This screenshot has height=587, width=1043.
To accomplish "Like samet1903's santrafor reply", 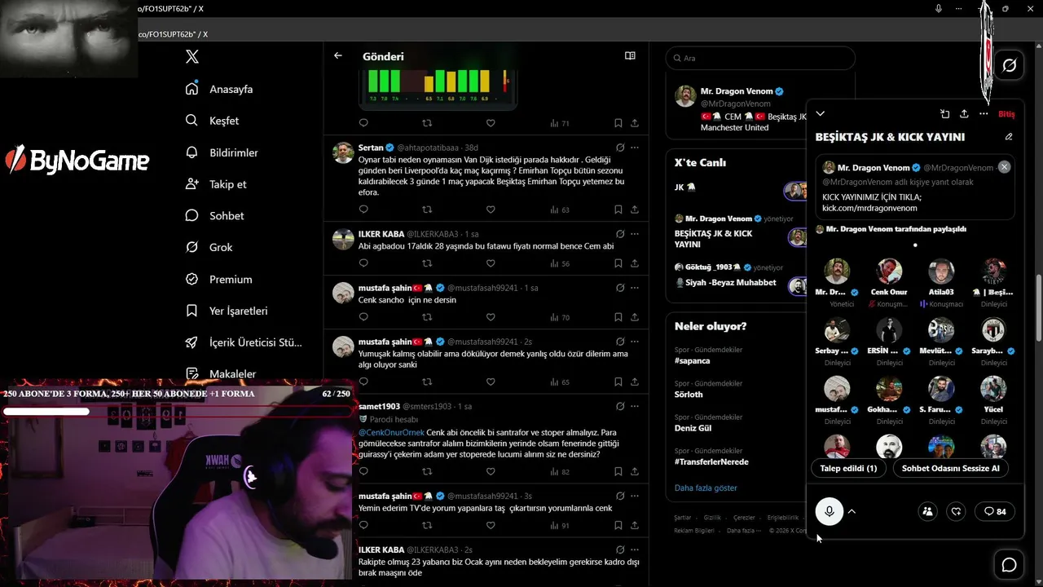I will [491, 471].
